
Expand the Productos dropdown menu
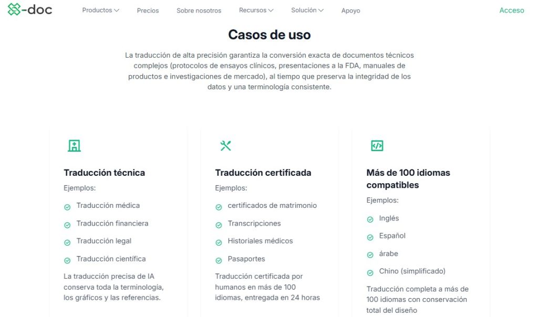[x=100, y=9]
